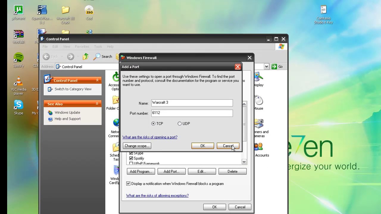Open the File menu in Control Panel
This screenshot has width=381, height=214.
pos(45,47)
